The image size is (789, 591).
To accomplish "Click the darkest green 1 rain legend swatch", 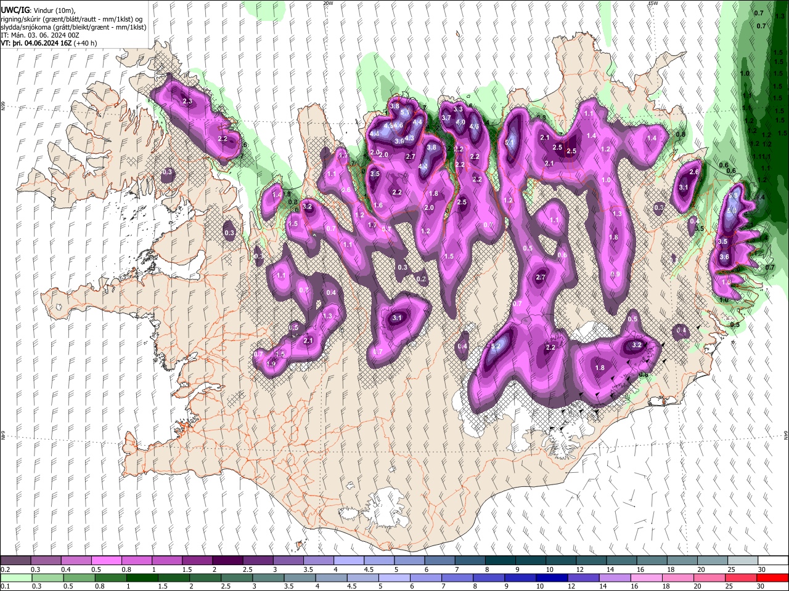I will (142, 577).
